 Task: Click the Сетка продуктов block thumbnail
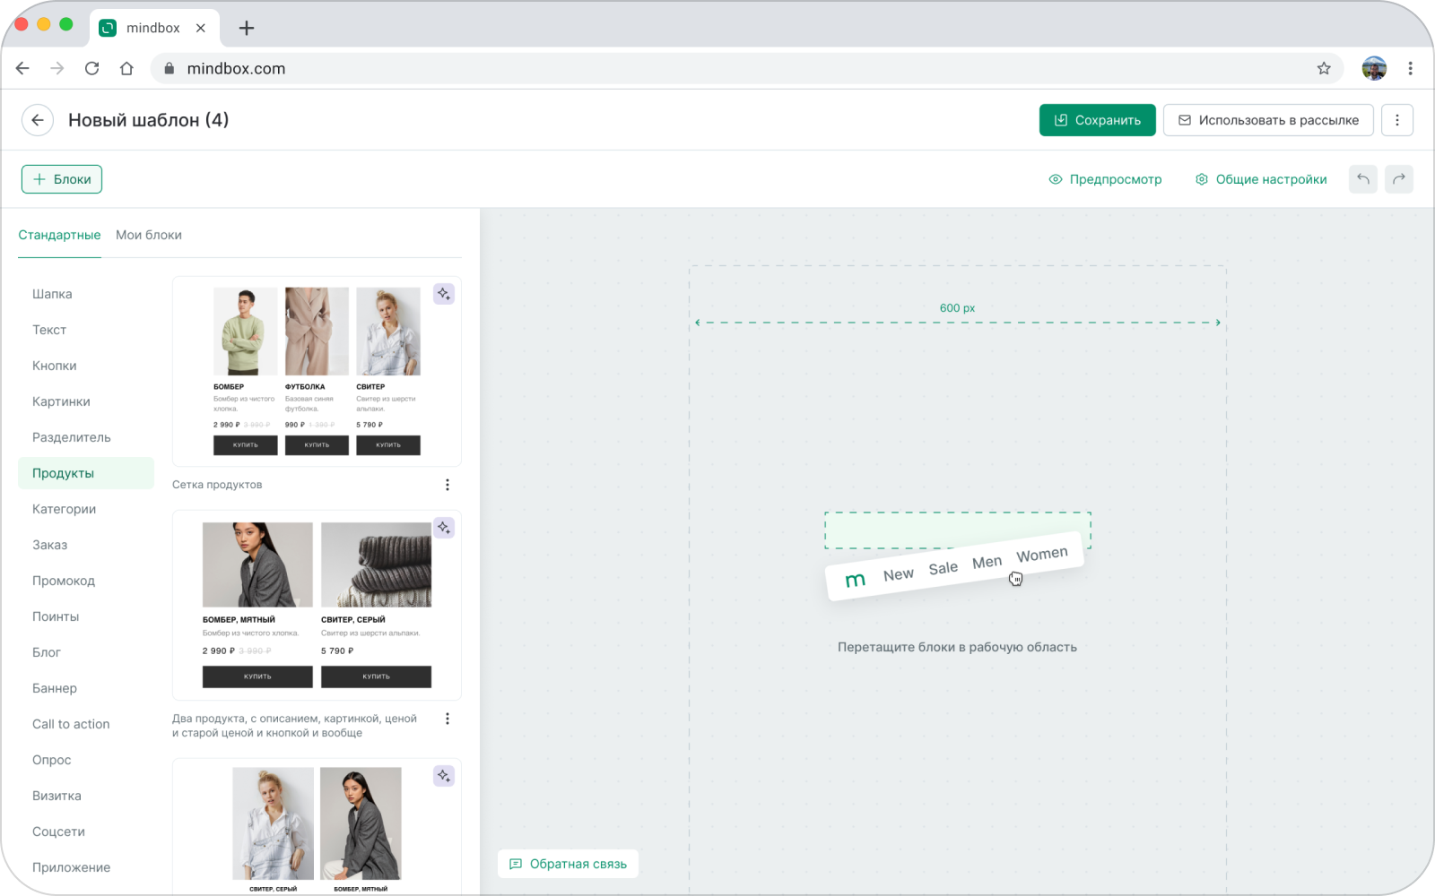tap(317, 371)
